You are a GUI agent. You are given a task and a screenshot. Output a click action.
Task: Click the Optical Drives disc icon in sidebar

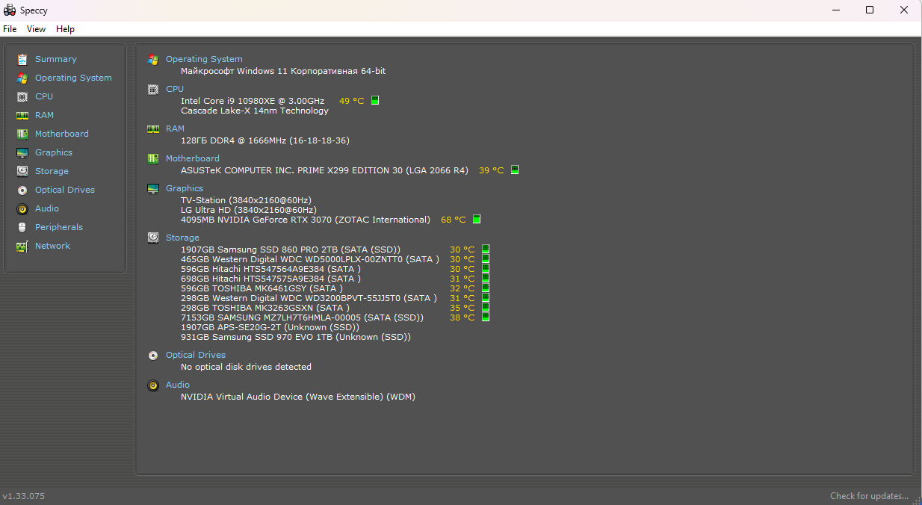coord(22,190)
